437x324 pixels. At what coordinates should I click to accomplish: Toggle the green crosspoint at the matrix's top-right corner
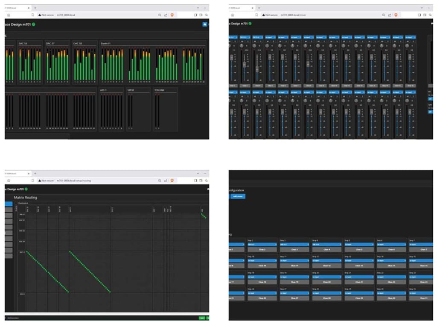click(202, 214)
